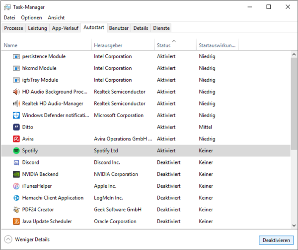Select the Java Update Scheduler icon
This screenshot has height=250, width=298.
click(x=16, y=222)
